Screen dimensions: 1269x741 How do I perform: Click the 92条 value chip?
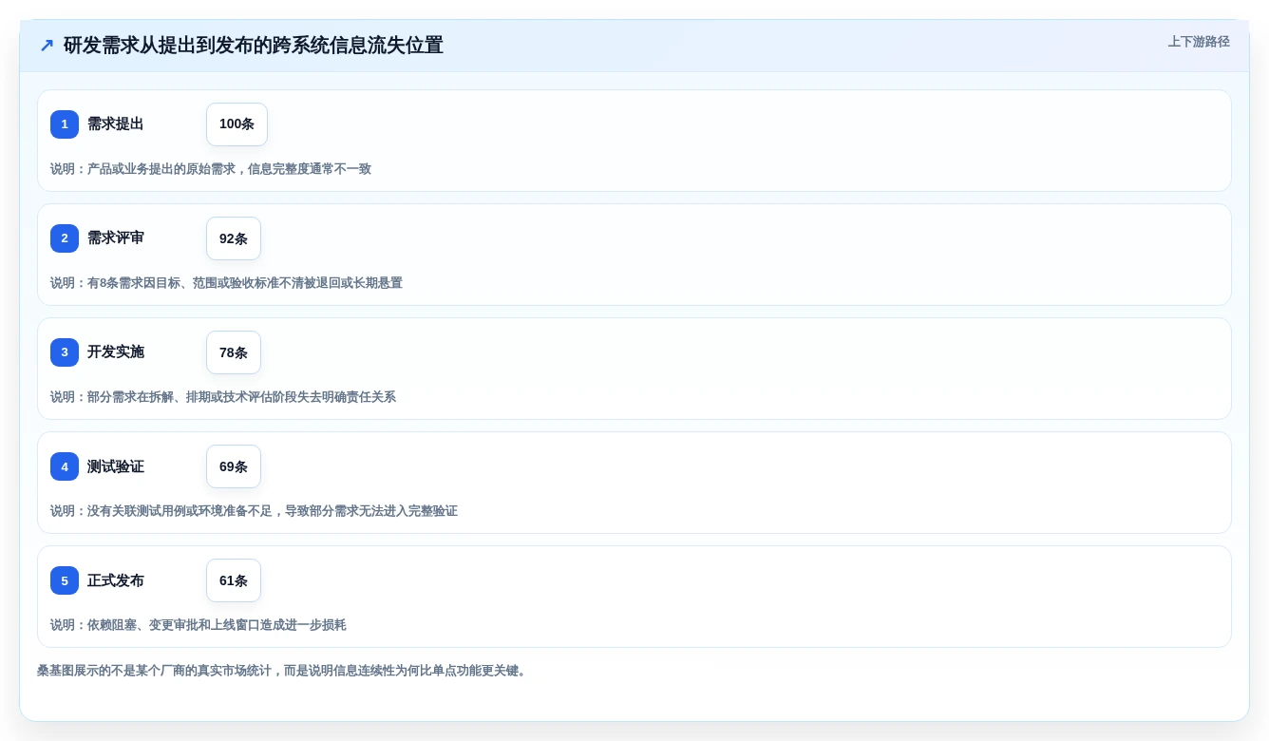(234, 238)
